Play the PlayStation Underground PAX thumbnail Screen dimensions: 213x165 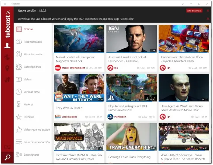132,88
